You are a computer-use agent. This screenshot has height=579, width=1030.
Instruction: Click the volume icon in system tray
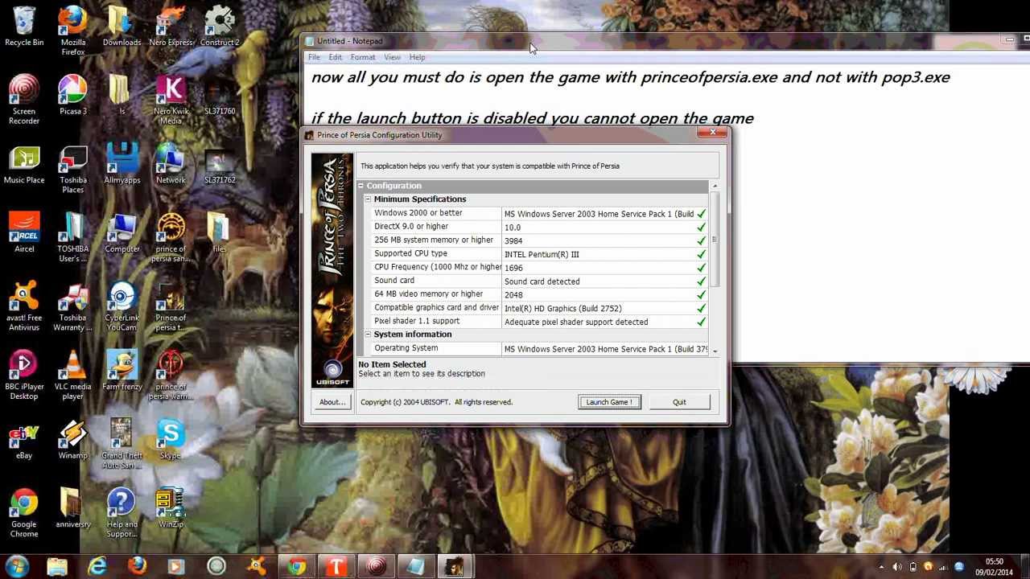(x=897, y=567)
